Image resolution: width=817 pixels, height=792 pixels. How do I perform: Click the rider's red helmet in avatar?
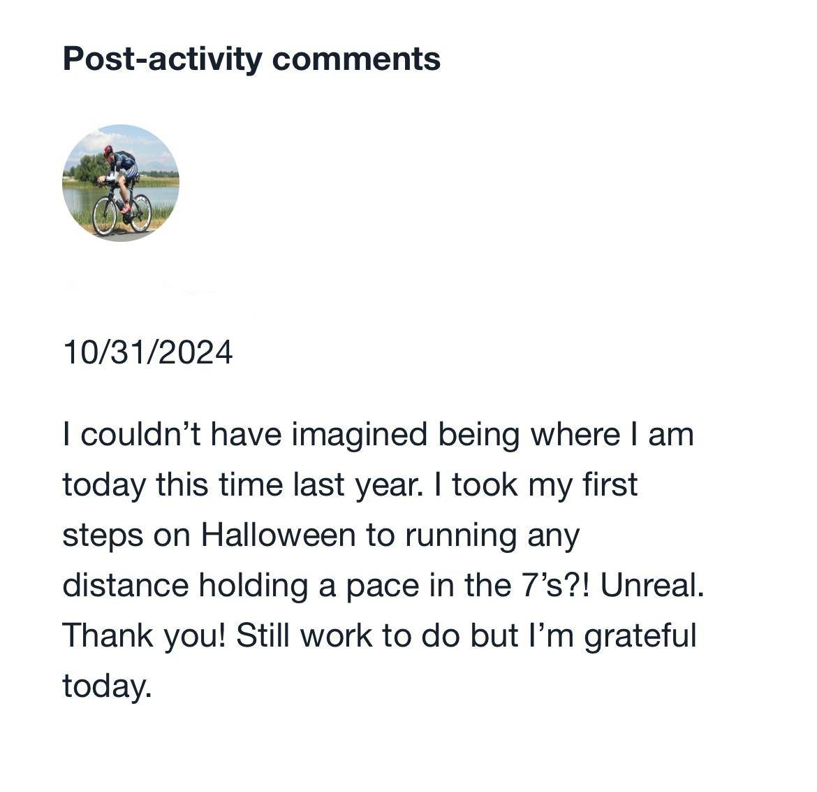pos(108,150)
